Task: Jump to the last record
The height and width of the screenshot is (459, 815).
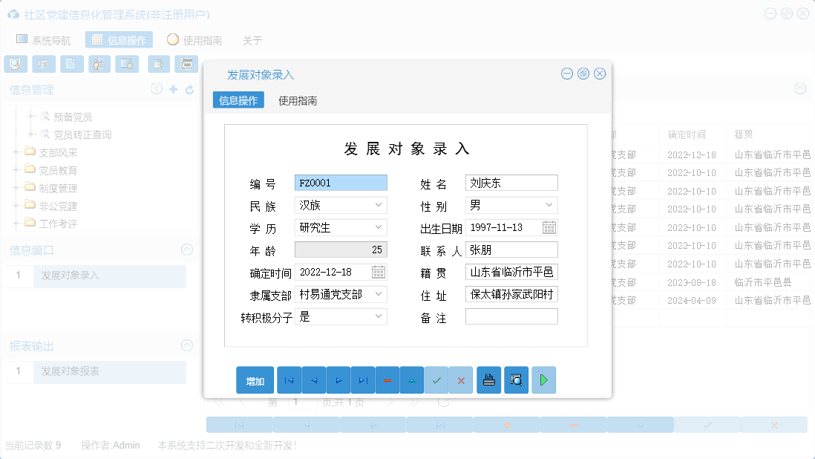Action: pos(363,380)
